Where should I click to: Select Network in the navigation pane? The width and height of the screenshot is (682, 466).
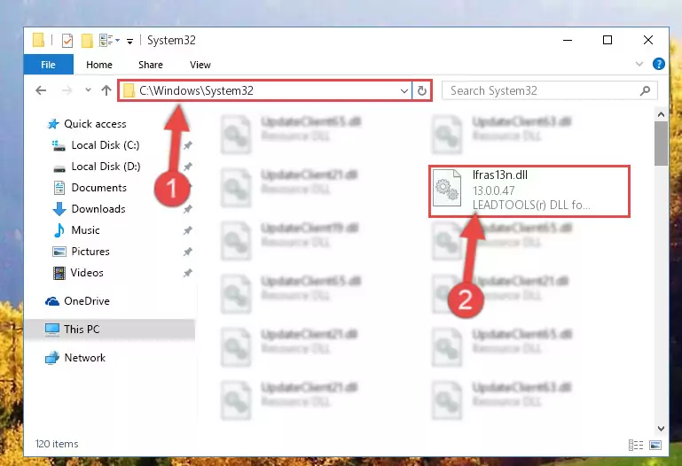[x=85, y=357]
